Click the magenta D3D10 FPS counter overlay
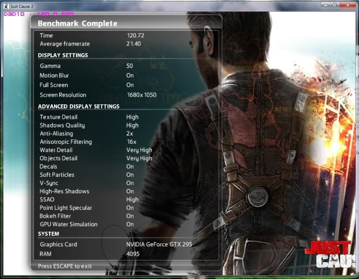This screenshot has height=279, width=359. tap(39, 14)
